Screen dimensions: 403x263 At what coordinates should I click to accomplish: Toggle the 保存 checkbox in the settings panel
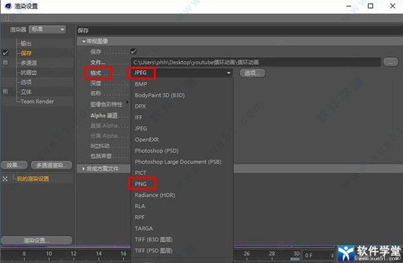coord(133,52)
